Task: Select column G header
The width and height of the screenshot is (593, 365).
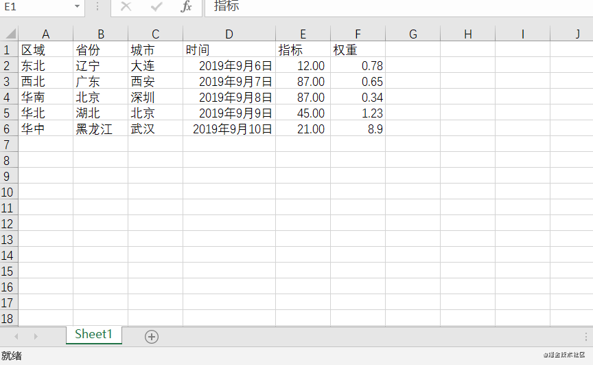Action: (413, 34)
